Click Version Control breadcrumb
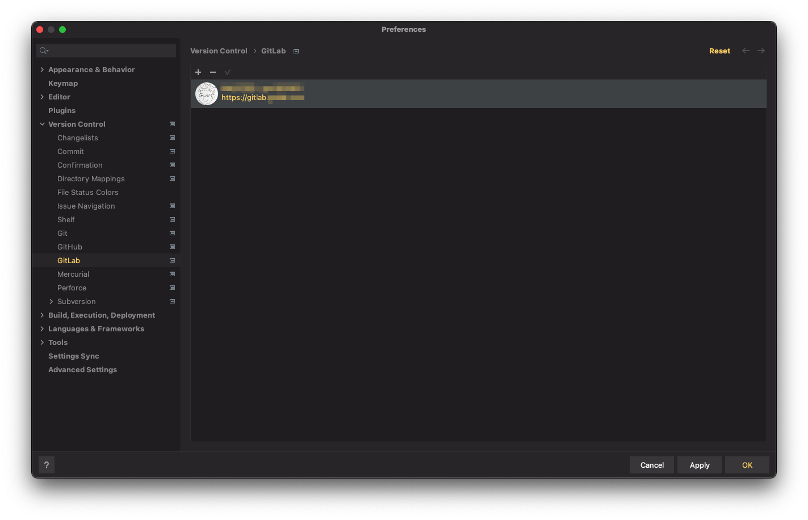The height and width of the screenshot is (520, 808). (x=219, y=51)
